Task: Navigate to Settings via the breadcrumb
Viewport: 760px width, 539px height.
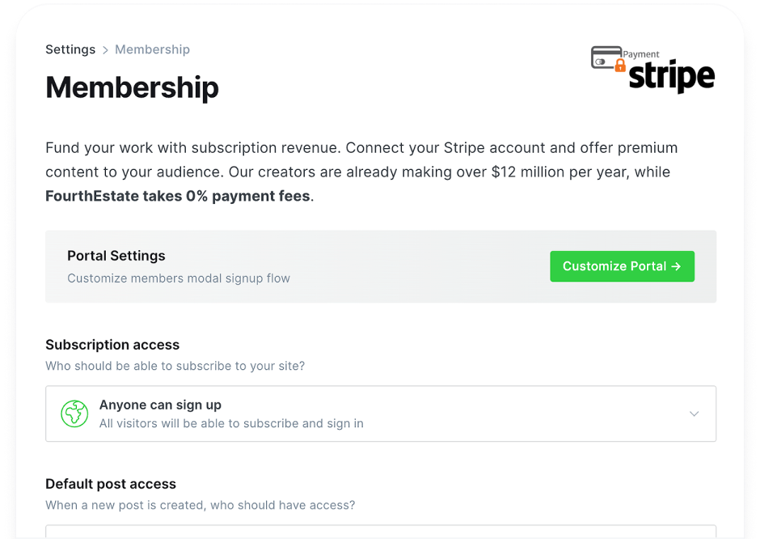Action: click(x=70, y=49)
